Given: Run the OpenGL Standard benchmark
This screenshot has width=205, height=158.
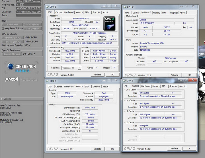Looking at the screenshot, I should pyautogui.click(x=11, y=54).
